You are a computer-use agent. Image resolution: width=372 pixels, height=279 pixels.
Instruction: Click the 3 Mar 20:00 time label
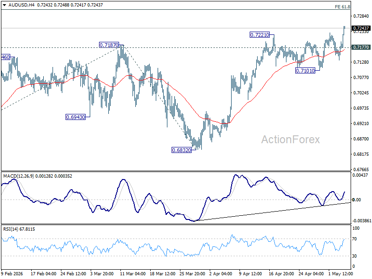click(102, 273)
